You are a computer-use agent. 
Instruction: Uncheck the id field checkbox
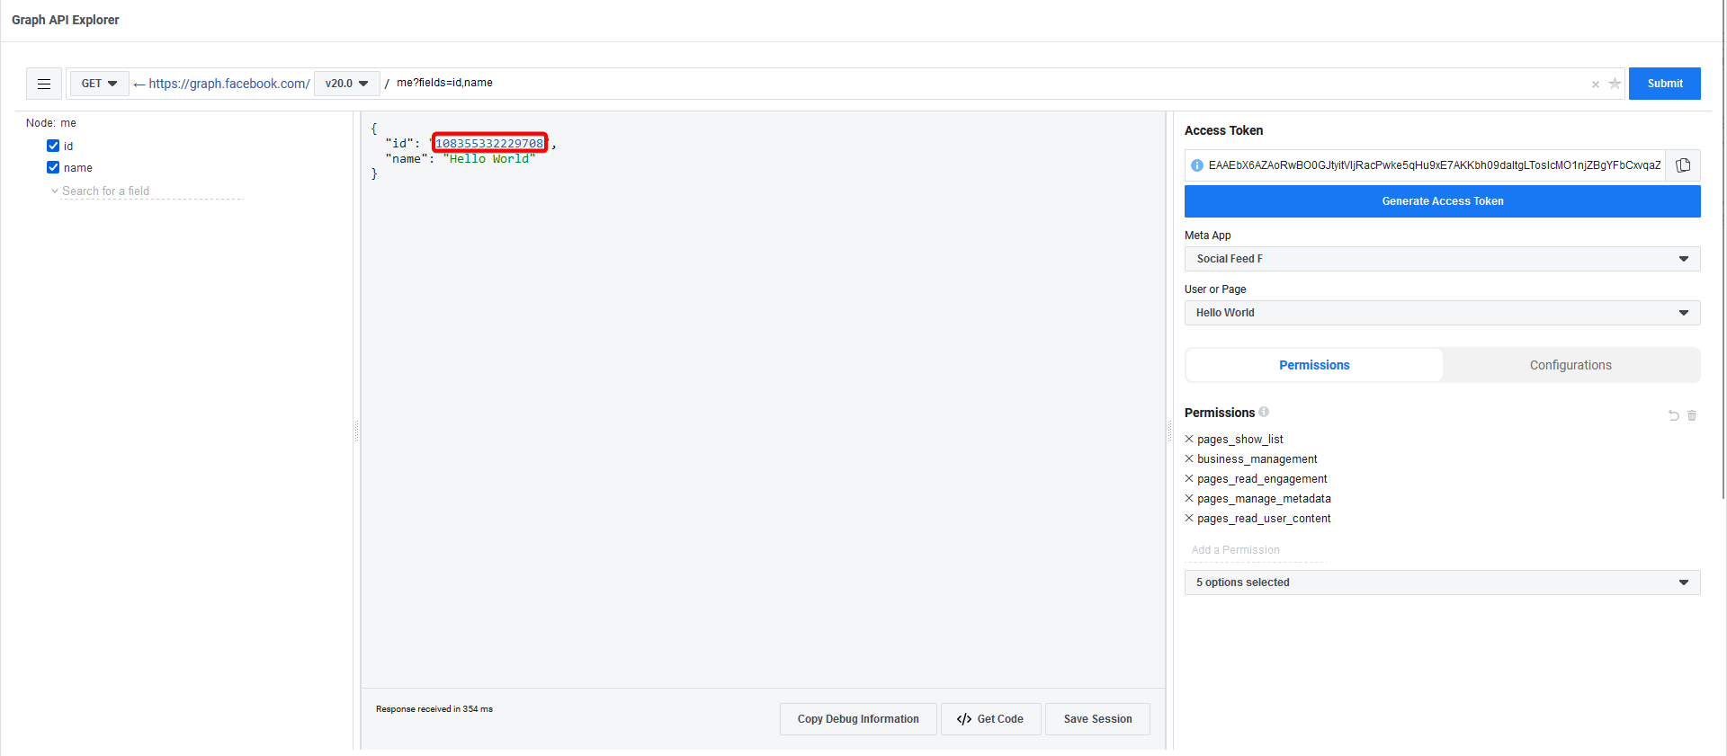(53, 146)
